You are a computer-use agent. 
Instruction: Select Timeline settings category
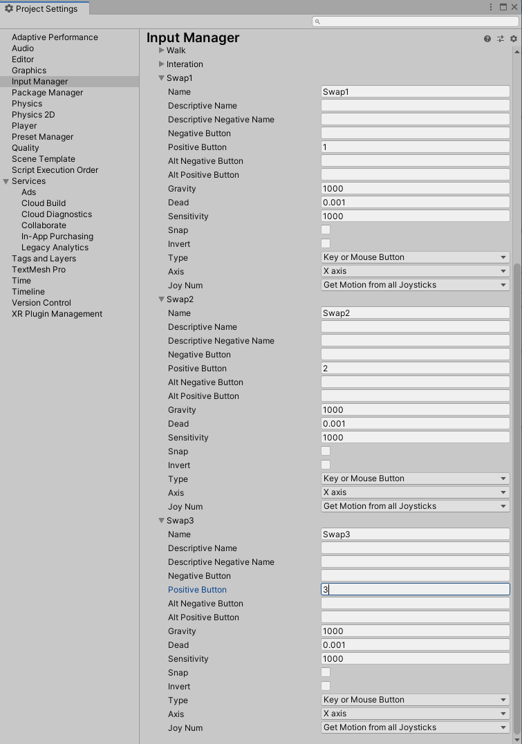[28, 292]
